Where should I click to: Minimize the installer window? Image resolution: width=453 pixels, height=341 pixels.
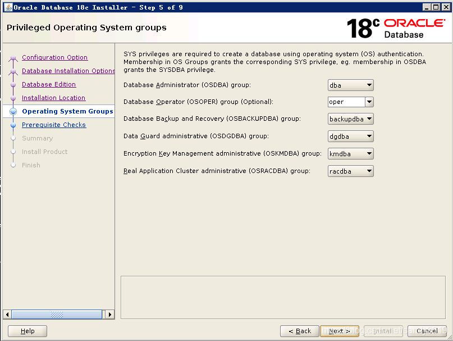(427, 7)
